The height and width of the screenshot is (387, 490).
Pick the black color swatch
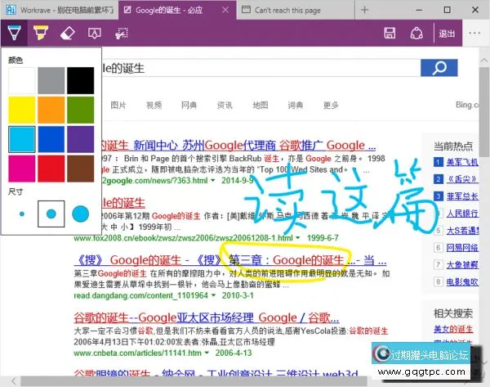pyautogui.click(x=80, y=80)
